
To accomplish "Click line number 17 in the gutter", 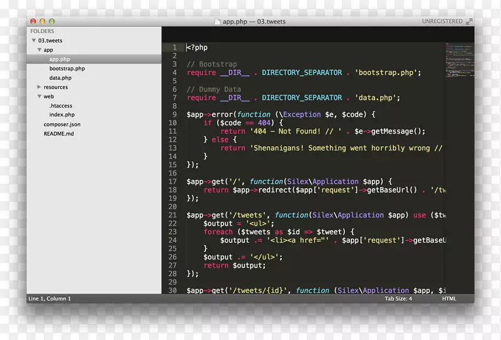I will pyautogui.click(x=173, y=181).
